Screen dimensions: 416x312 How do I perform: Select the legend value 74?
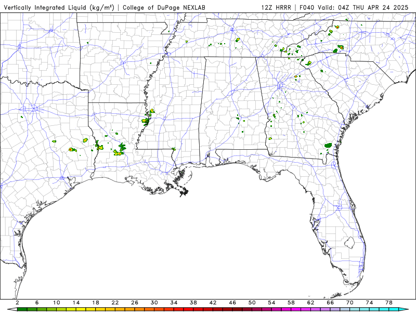370,303
